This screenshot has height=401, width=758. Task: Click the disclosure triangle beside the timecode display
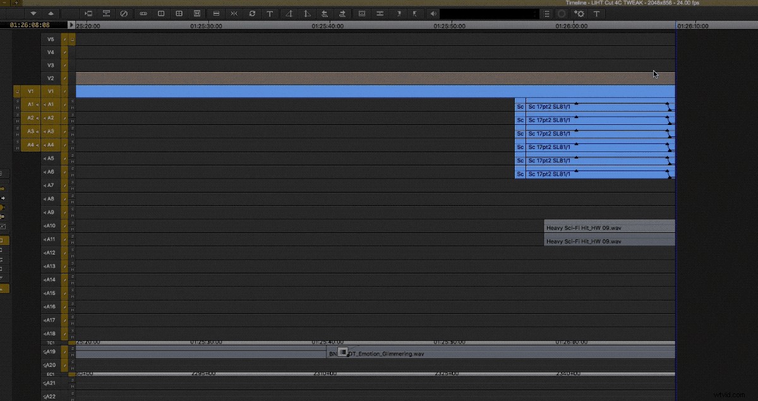tap(71, 25)
